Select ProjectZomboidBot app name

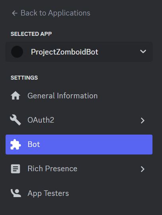pyautogui.click(x=65, y=52)
